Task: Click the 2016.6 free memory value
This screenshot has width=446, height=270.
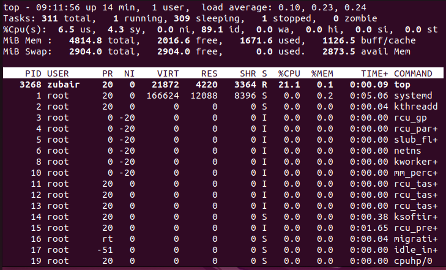Action: 174,40
